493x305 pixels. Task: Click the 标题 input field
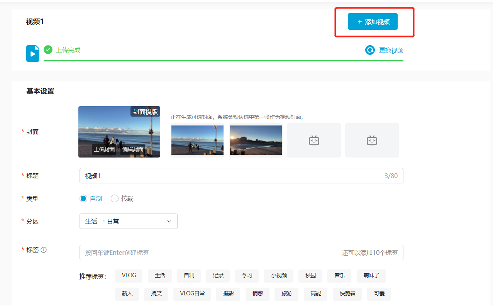coord(241,176)
